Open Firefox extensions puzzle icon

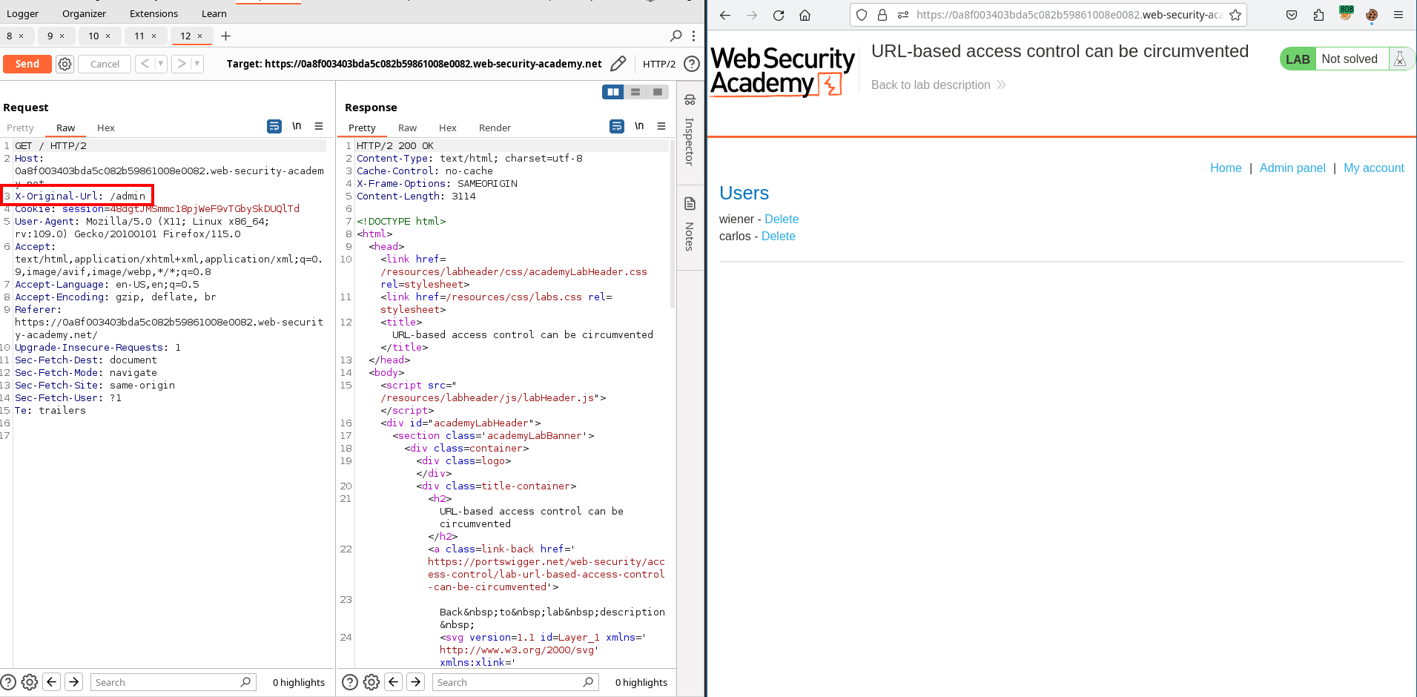click(x=1318, y=15)
